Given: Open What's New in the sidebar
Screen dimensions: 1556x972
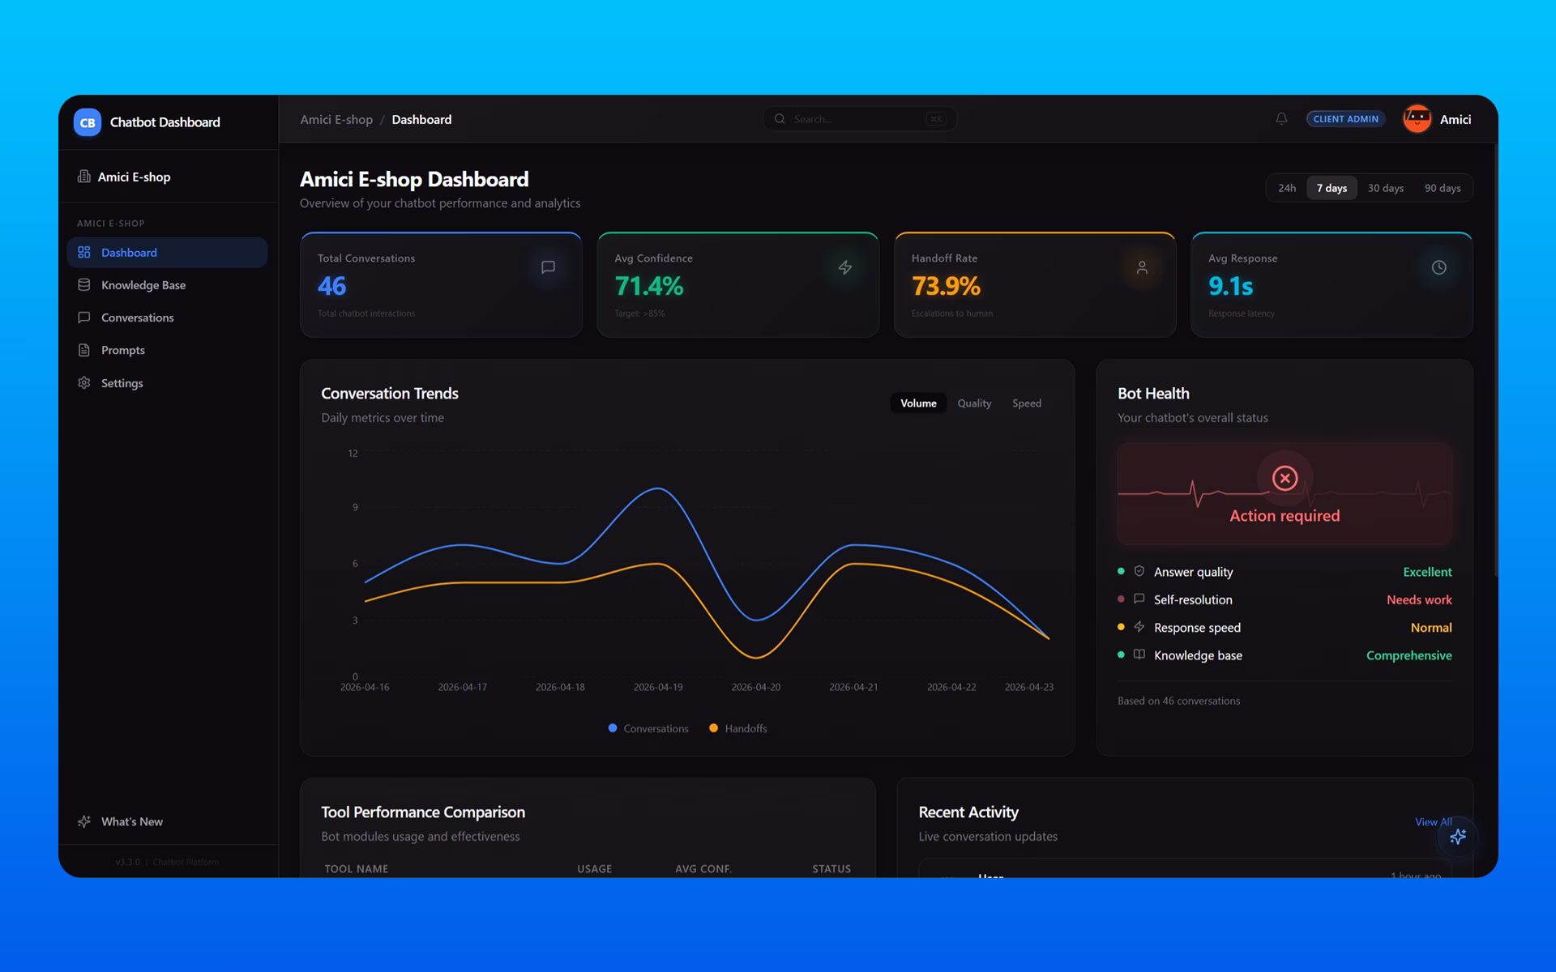Looking at the screenshot, I should (x=167, y=821).
